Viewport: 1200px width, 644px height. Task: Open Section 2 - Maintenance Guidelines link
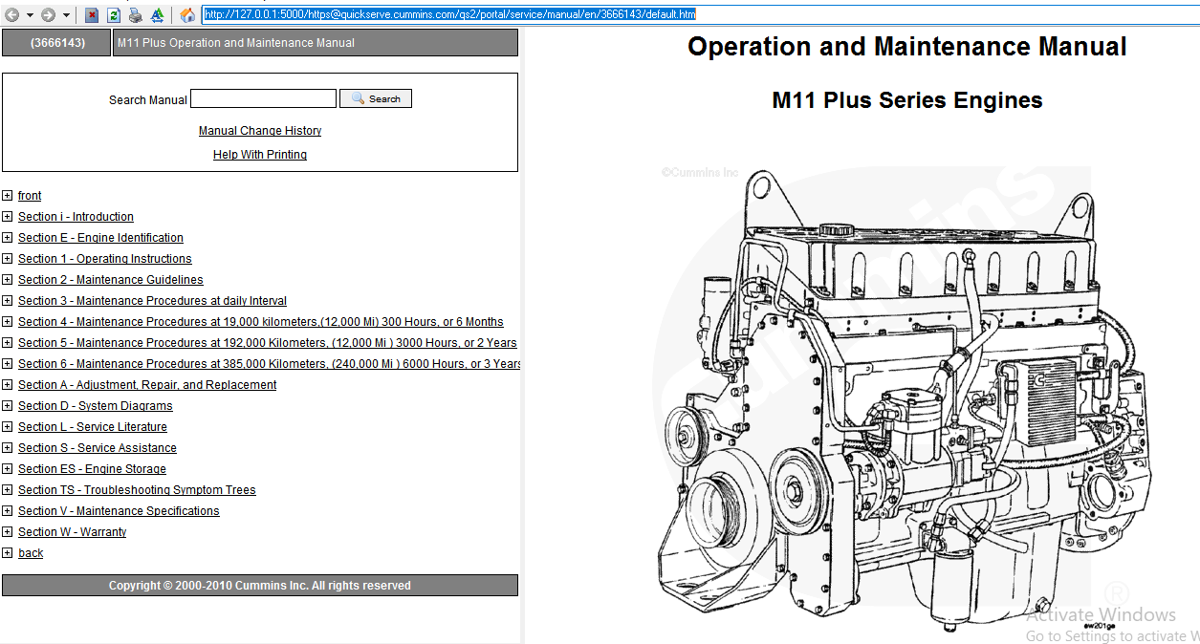(111, 280)
